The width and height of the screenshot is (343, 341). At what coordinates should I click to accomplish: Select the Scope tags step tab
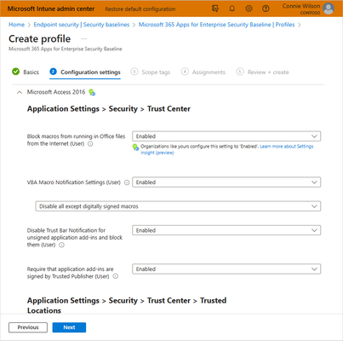151,72
